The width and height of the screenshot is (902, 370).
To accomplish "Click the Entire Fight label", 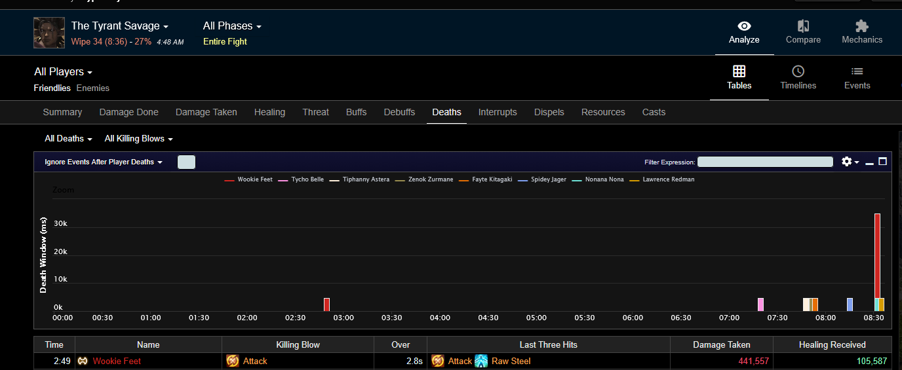I will coord(225,41).
